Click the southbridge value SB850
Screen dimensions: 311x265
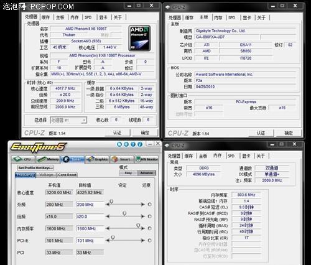(246, 51)
